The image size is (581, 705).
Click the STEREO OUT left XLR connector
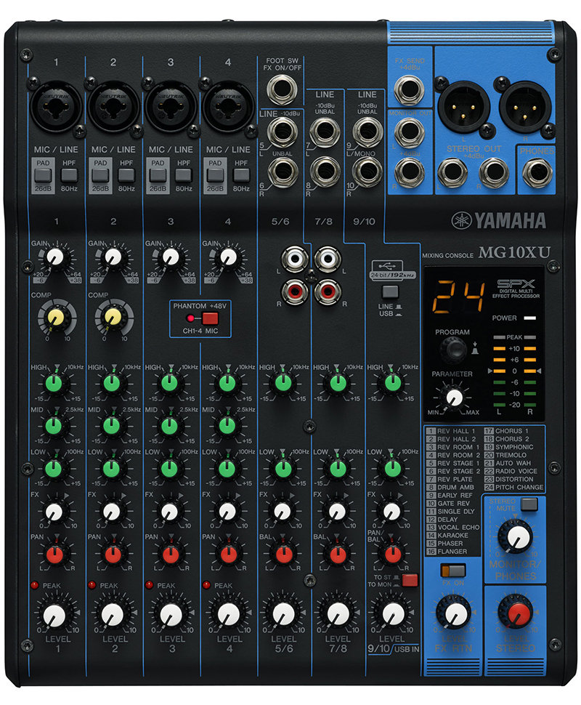tap(463, 108)
